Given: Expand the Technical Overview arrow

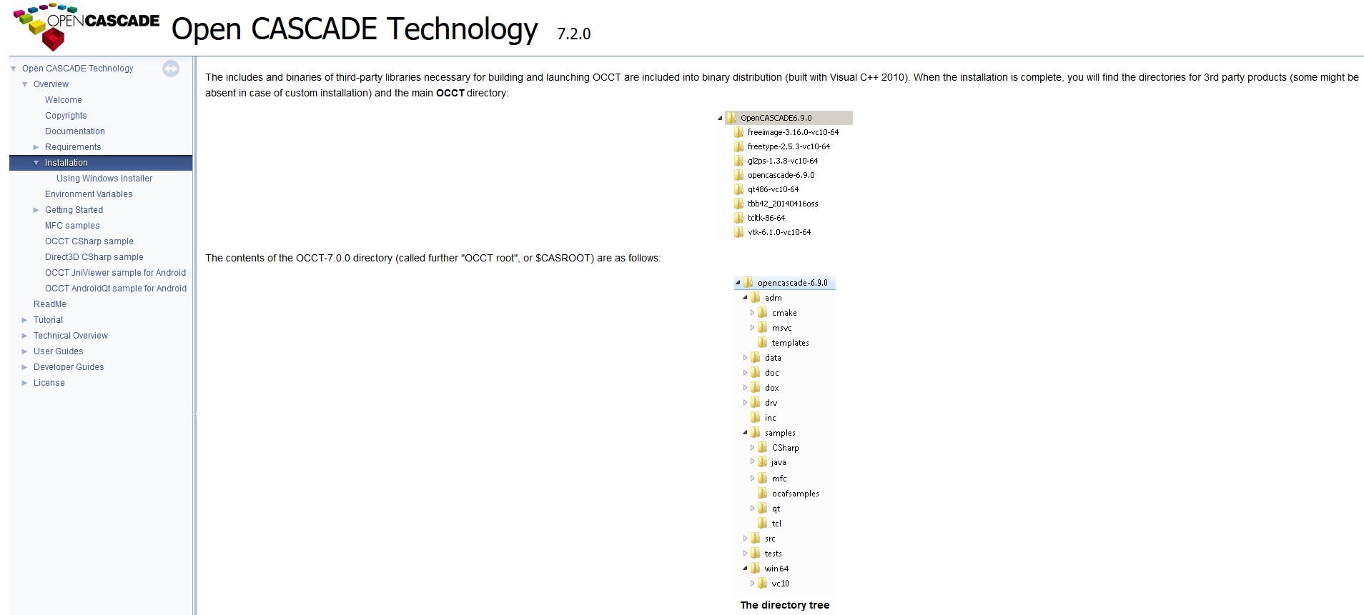Looking at the screenshot, I should [25, 336].
